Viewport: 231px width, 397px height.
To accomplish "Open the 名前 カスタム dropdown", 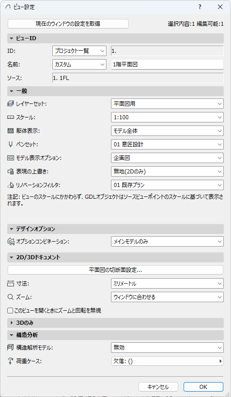I will 79,65.
